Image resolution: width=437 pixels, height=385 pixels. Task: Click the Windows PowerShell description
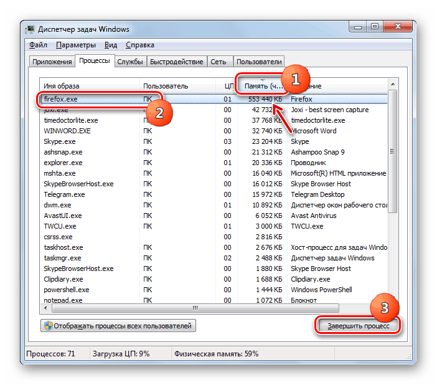point(321,290)
